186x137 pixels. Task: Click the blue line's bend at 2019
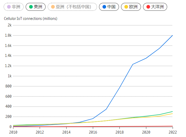pyautogui.click(x=133, y=64)
